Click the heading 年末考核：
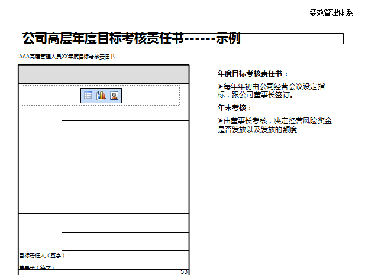The height and width of the screenshot is (275, 365). tap(235, 108)
